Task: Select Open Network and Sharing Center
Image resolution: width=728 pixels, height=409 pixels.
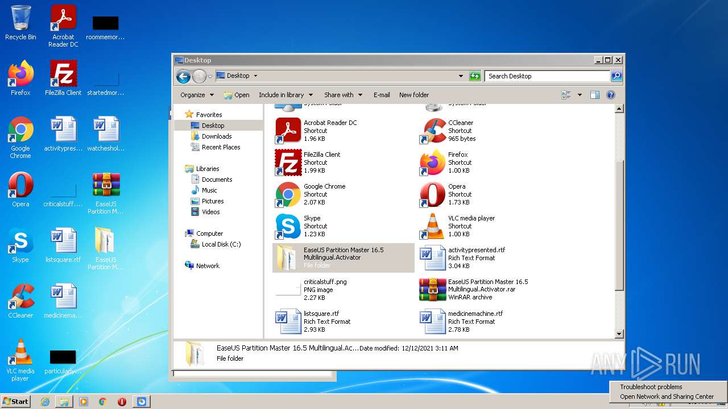Action: coord(667,397)
